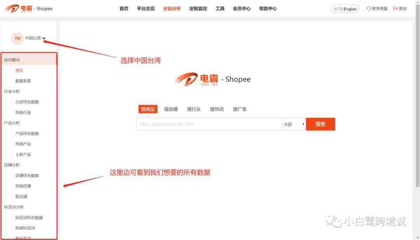Select 行业分析 sidebar section
Viewport: 420px width, 240px height.
pos(12,92)
